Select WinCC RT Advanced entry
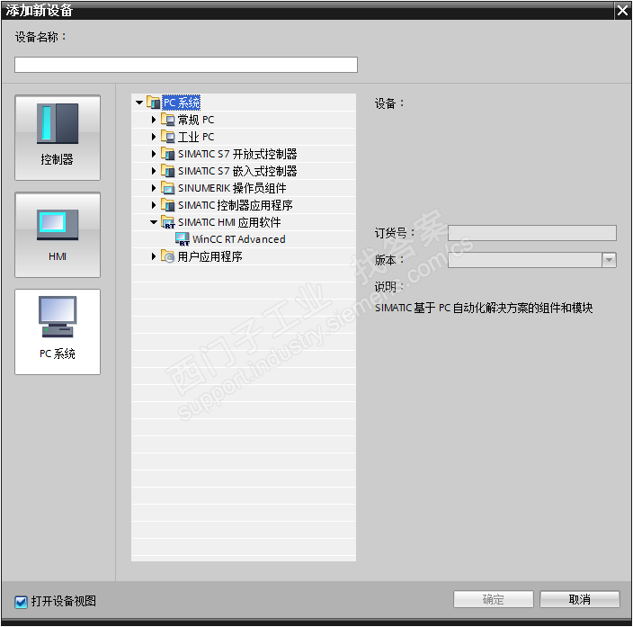 (x=239, y=239)
